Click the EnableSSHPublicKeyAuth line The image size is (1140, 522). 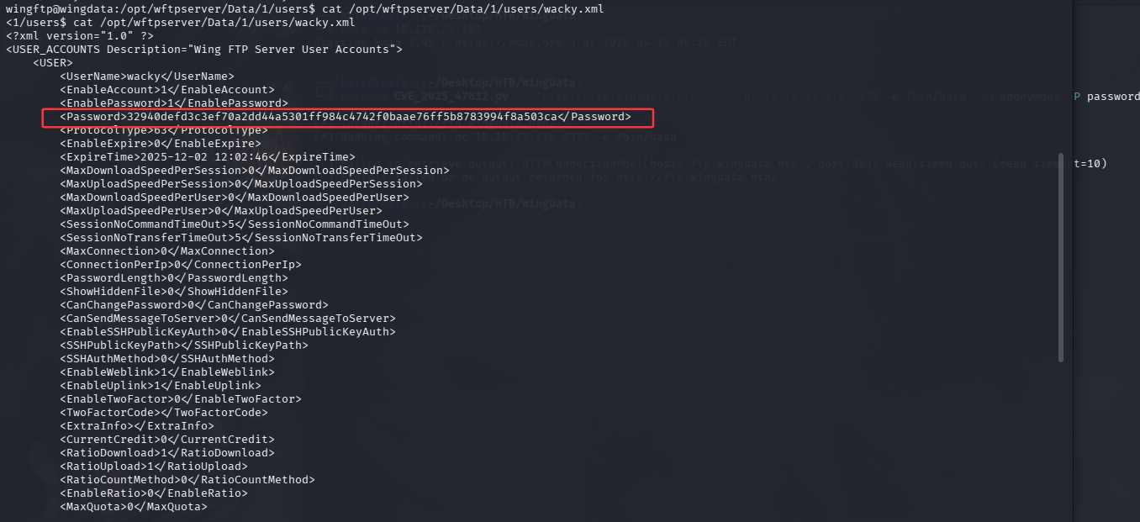click(228, 332)
